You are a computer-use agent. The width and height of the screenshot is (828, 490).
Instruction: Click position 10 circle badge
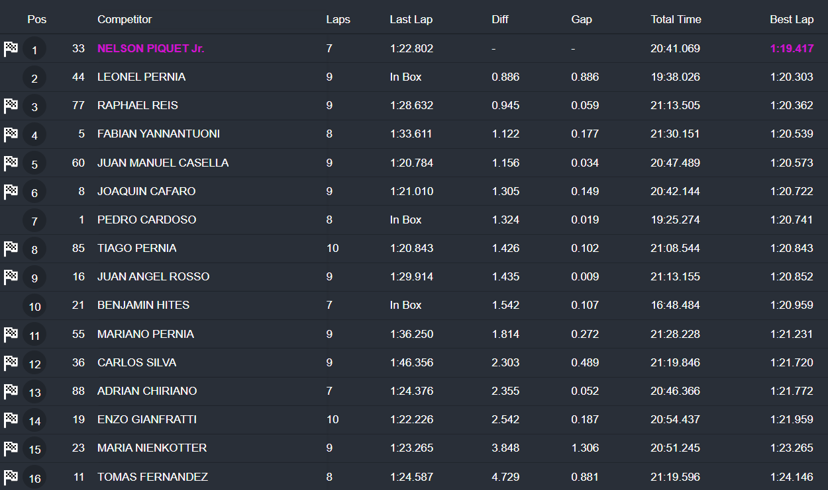tap(34, 306)
